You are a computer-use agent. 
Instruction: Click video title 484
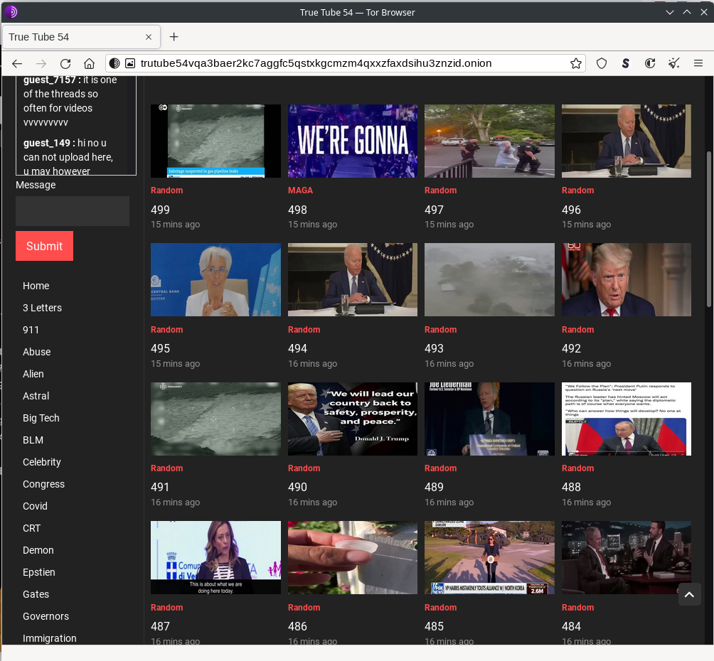pyautogui.click(x=572, y=626)
